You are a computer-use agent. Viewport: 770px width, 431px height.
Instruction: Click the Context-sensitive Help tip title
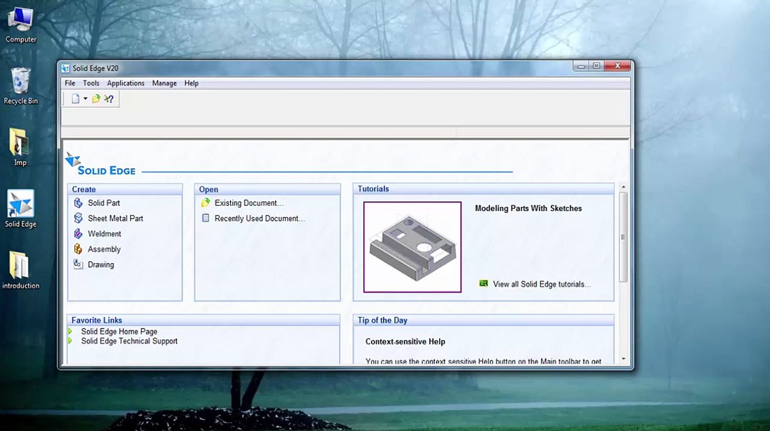(x=405, y=342)
